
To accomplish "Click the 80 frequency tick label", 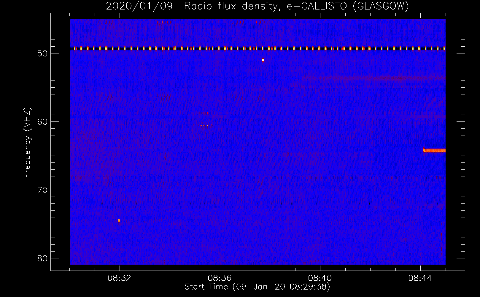I will (43, 258).
